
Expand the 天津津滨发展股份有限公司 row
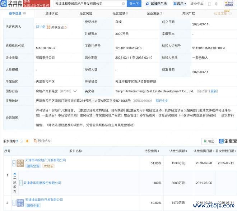(x=21, y=183)
